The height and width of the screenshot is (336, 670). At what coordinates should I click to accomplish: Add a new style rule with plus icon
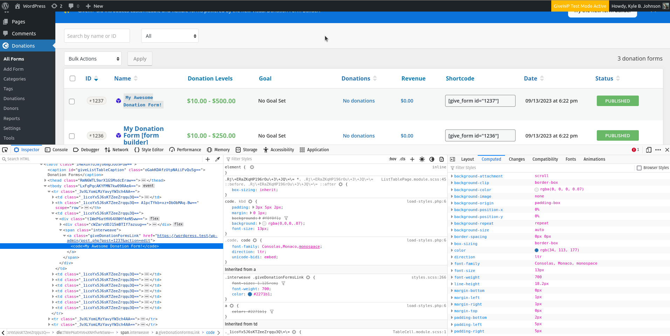tap(412, 159)
